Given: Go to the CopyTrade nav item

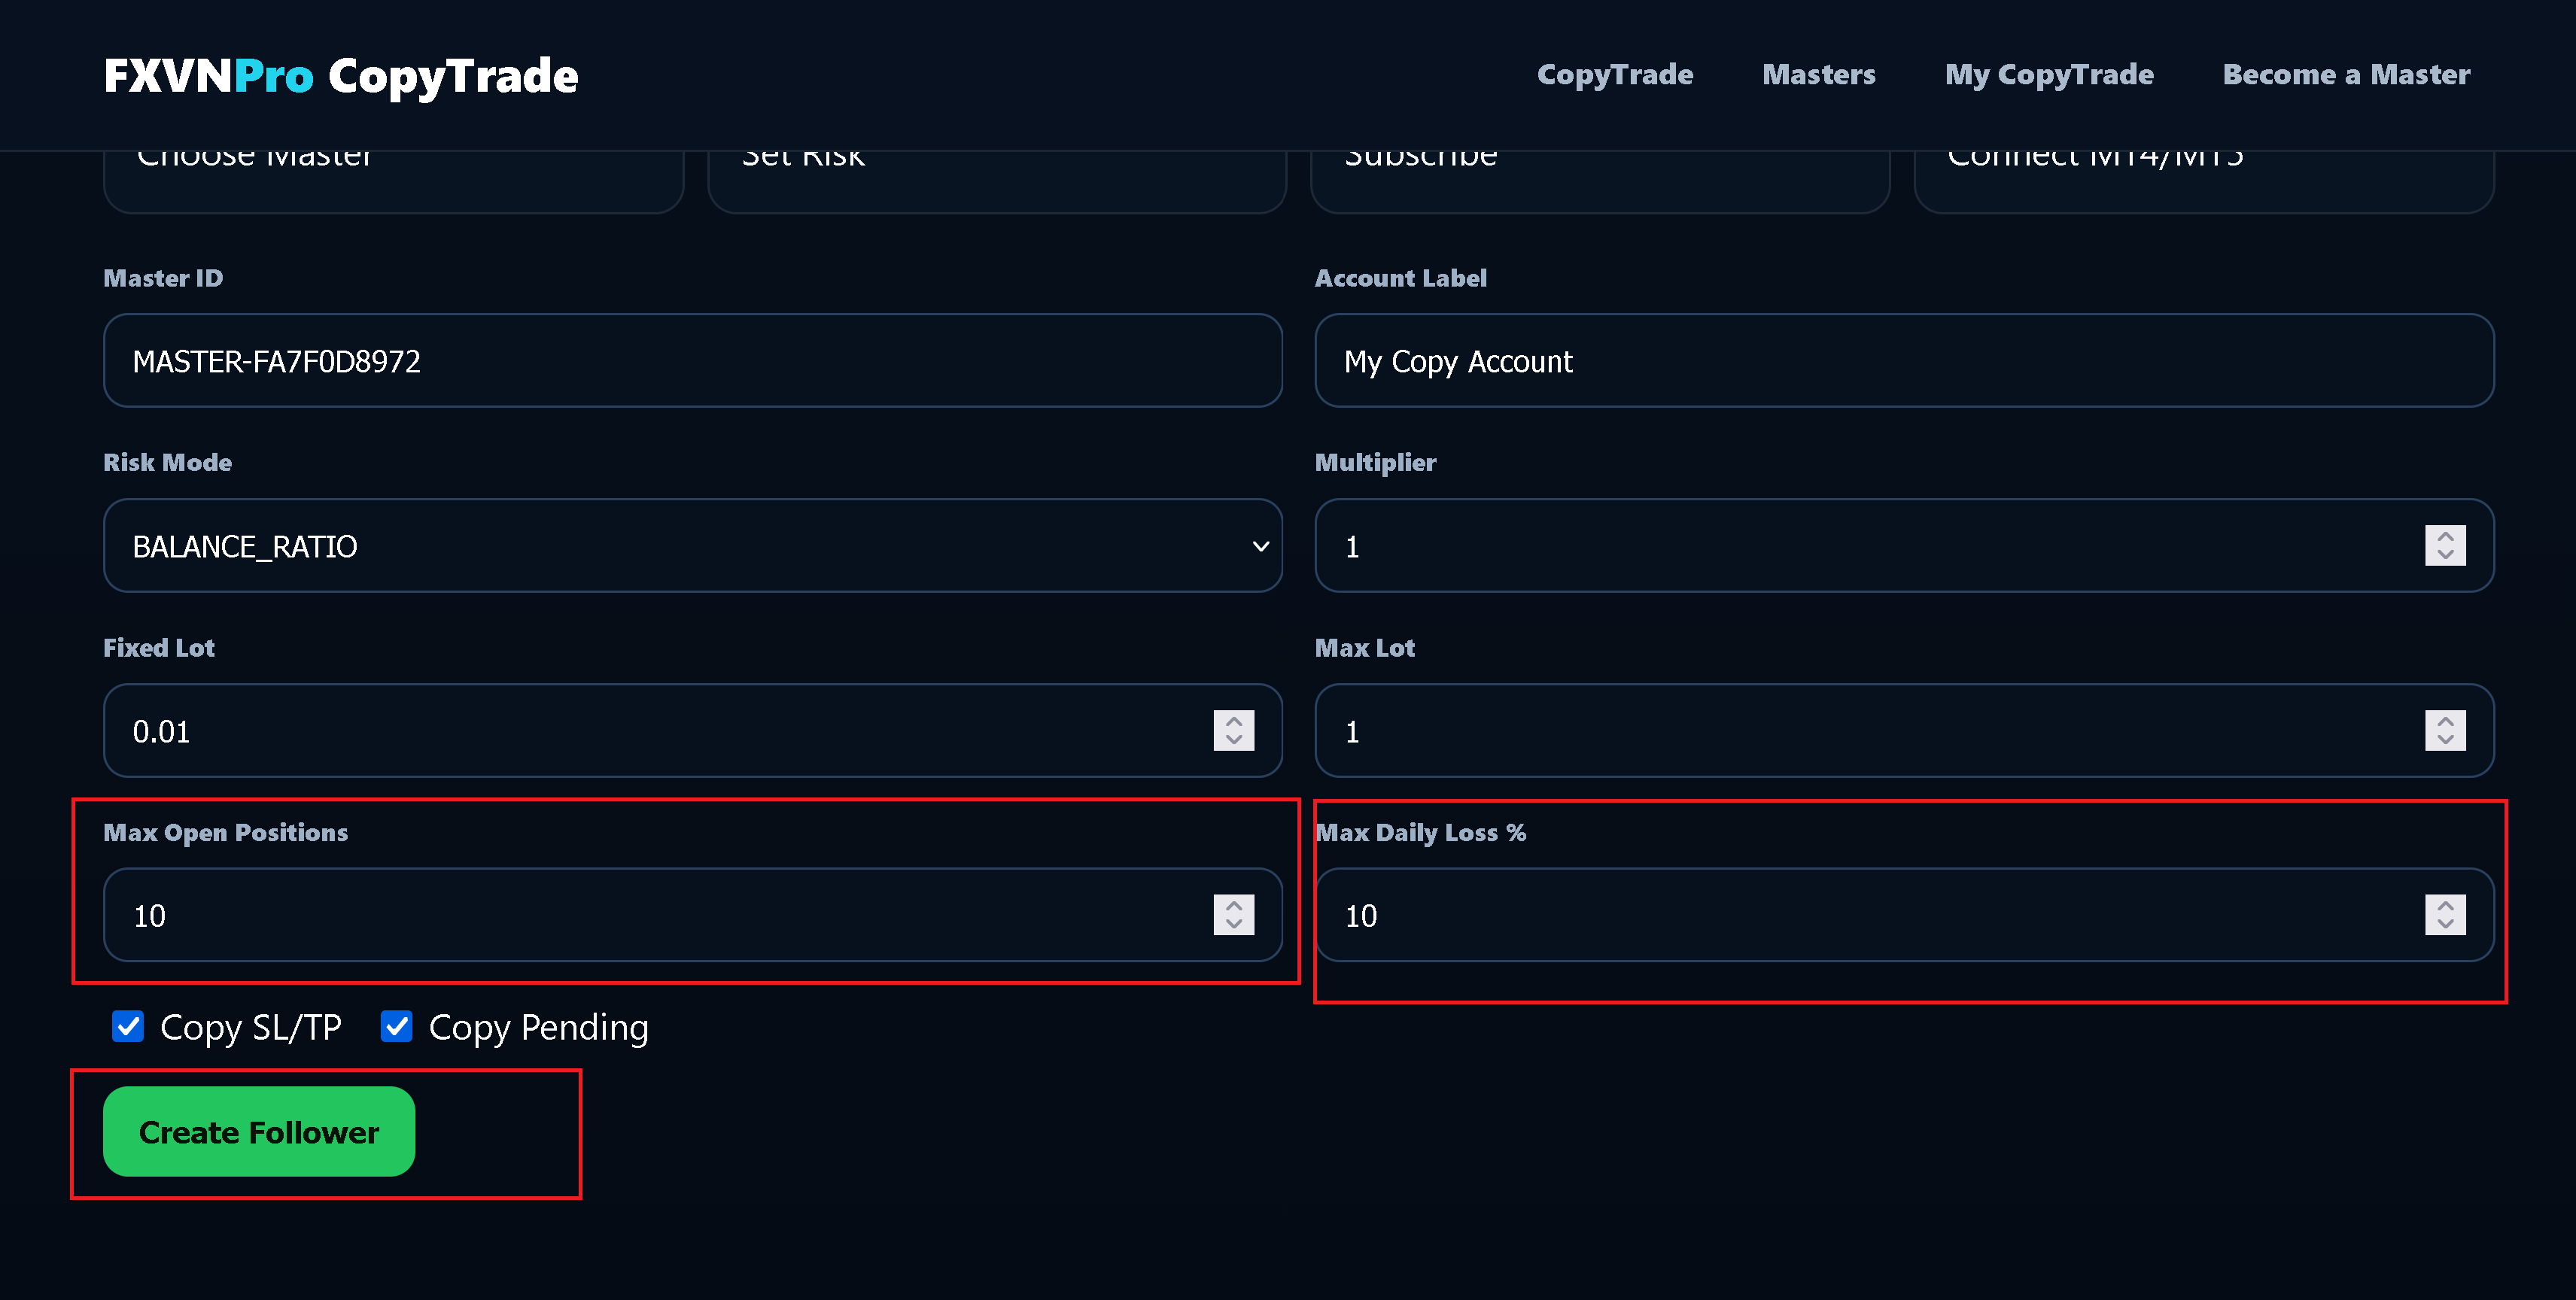Looking at the screenshot, I should (1614, 74).
